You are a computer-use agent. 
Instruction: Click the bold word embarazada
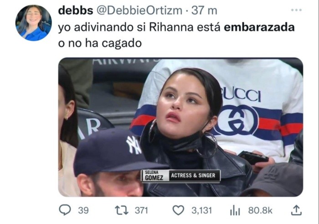pyautogui.click(x=259, y=27)
